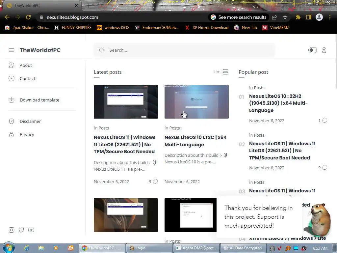Click the Download template icon

(x=12, y=100)
